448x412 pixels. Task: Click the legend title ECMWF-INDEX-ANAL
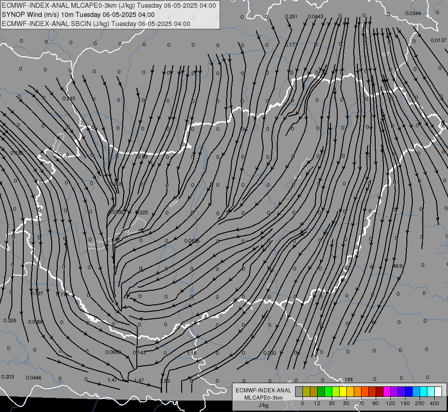pyautogui.click(x=264, y=390)
